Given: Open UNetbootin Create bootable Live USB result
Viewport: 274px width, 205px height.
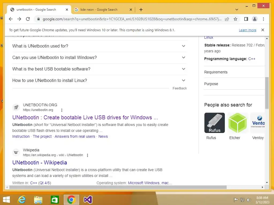Looking at the screenshot, I should (x=85, y=117).
